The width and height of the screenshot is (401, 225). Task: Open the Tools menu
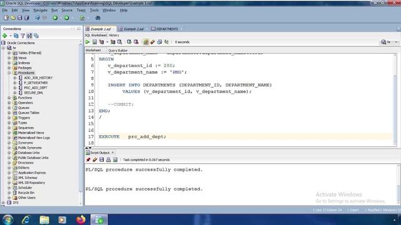tap(94, 11)
